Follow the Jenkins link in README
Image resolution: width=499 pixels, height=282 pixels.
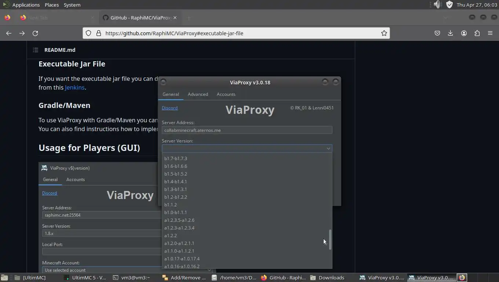coord(75,87)
